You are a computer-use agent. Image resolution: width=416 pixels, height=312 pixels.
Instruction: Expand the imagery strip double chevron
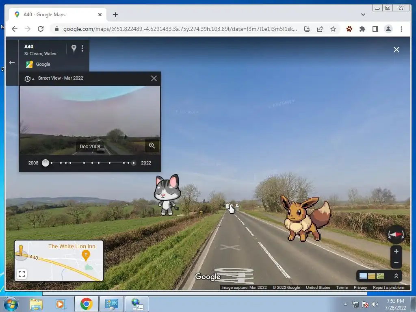pyautogui.click(x=396, y=276)
